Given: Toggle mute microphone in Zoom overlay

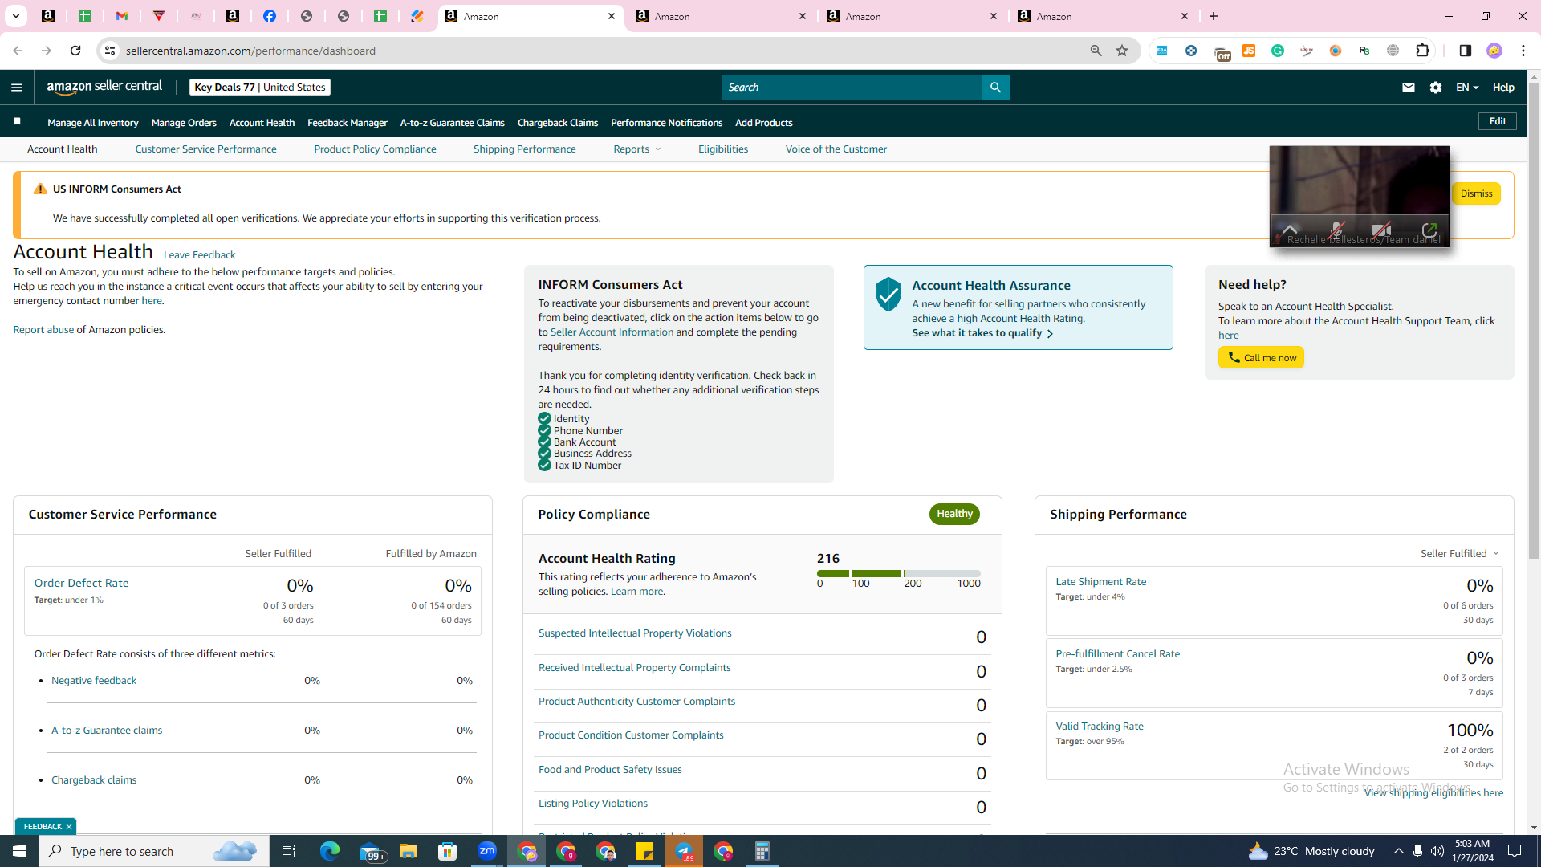Looking at the screenshot, I should tap(1336, 230).
